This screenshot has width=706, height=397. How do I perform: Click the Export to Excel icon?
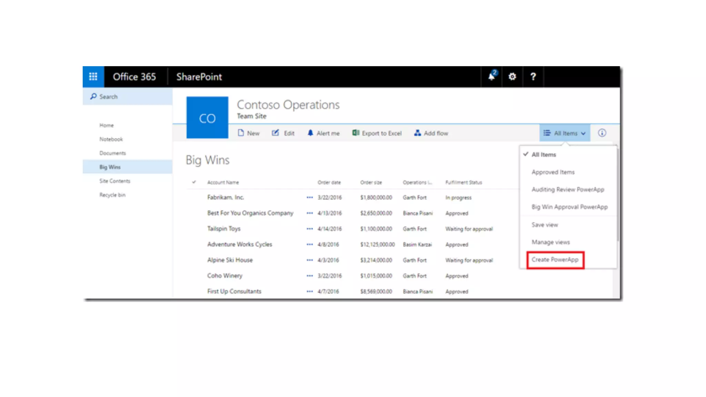click(356, 133)
